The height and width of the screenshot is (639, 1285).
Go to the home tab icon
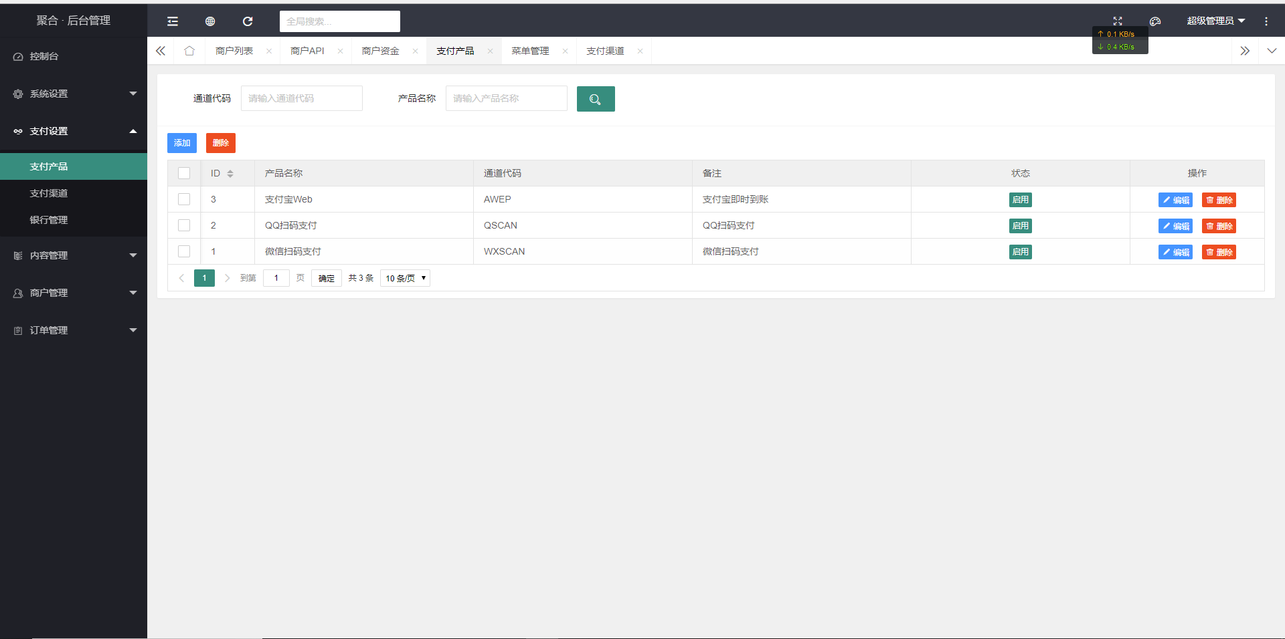coord(189,51)
